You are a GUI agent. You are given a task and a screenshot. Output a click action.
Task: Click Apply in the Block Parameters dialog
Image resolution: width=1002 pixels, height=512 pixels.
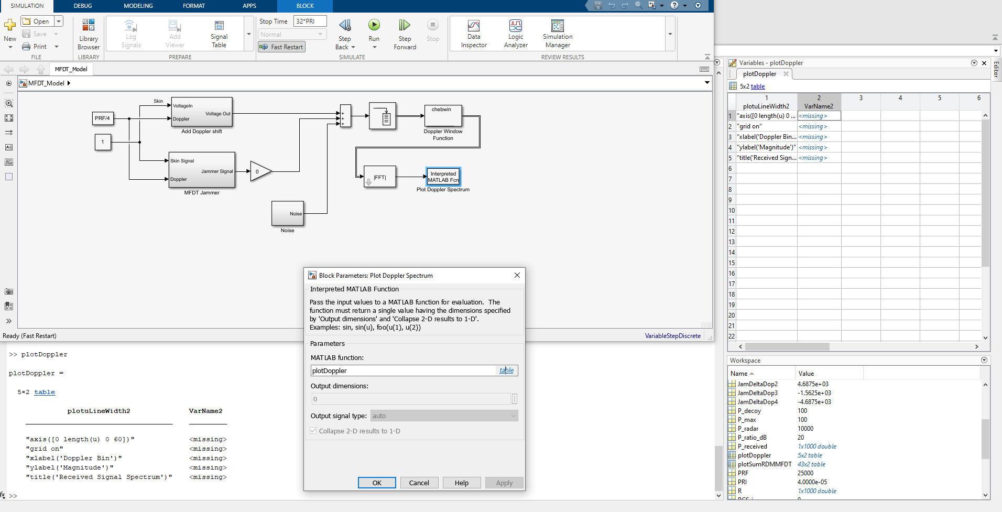coord(504,482)
